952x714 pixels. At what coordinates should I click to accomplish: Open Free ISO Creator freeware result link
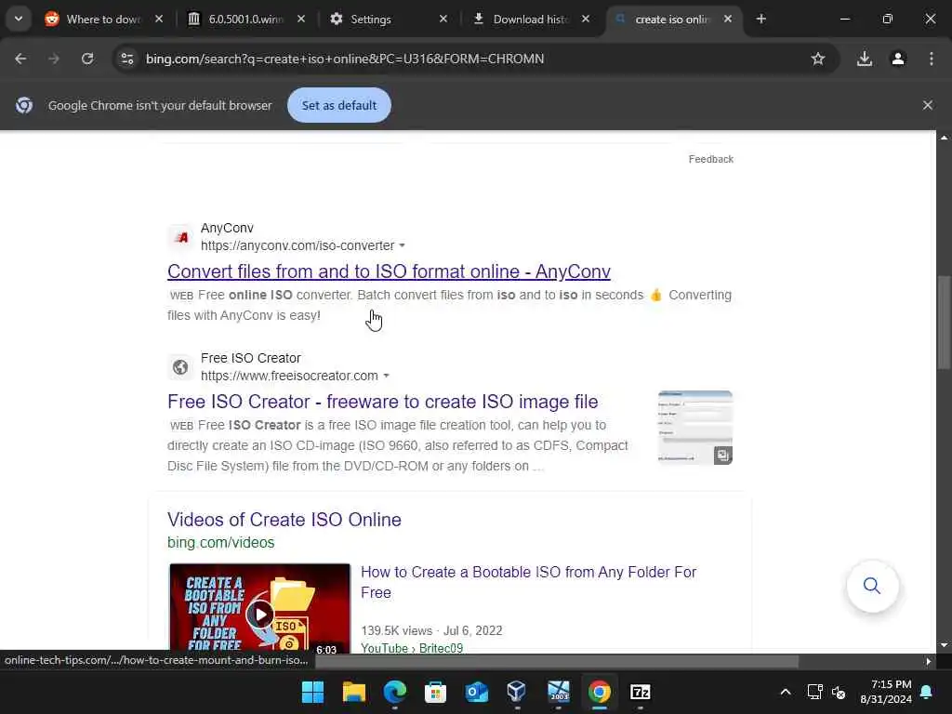tap(382, 402)
